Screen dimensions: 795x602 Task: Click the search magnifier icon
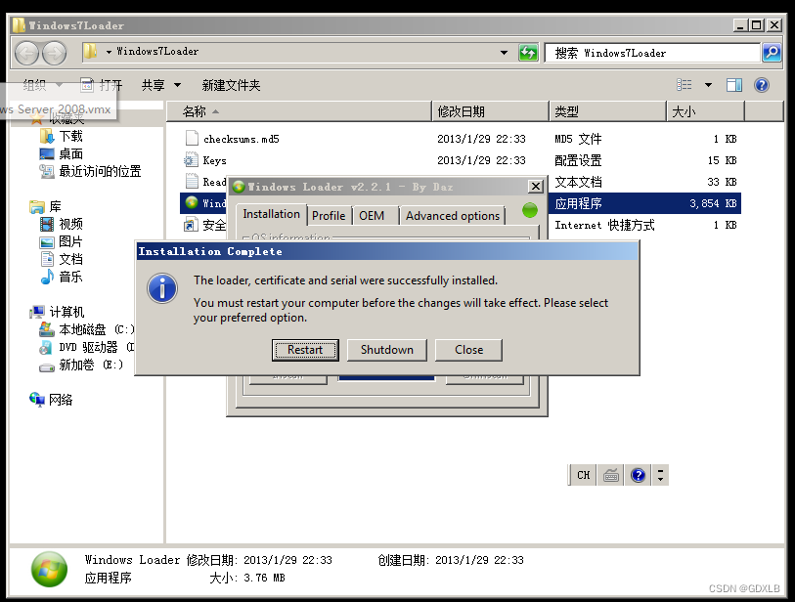coord(772,53)
